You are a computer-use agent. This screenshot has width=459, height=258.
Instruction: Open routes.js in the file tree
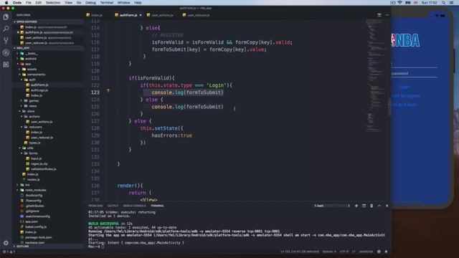[x=33, y=180]
